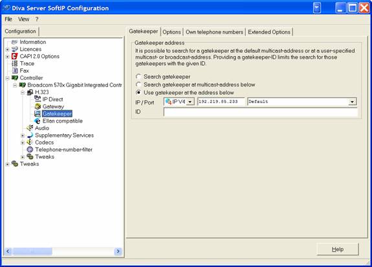Viewport: 372px width, 267px height.
Task: Select the Gateway tree item
Action: (53, 106)
